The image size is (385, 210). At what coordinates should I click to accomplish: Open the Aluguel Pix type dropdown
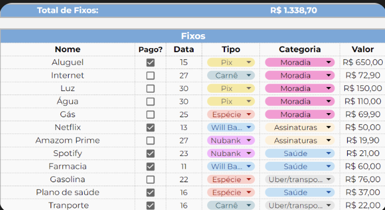coord(231,63)
